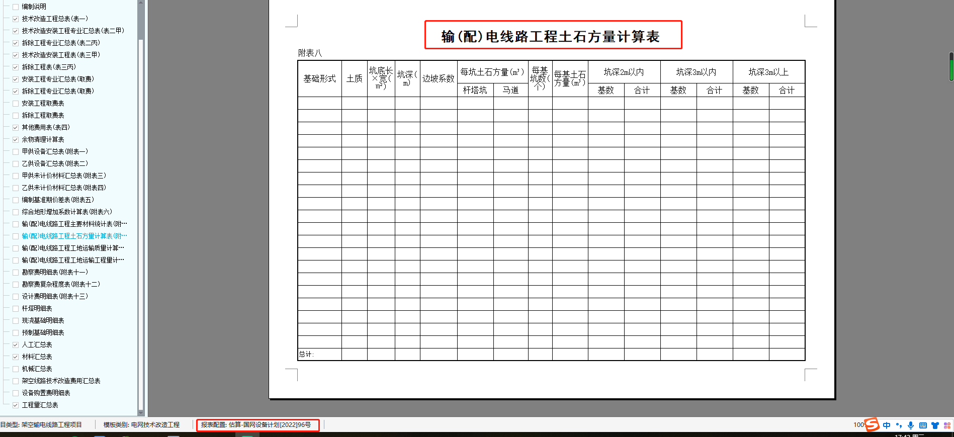This screenshot has height=437, width=954.
Task: Uncheck 拆除工程表(表三丙) checkbox
Action: (x=16, y=67)
